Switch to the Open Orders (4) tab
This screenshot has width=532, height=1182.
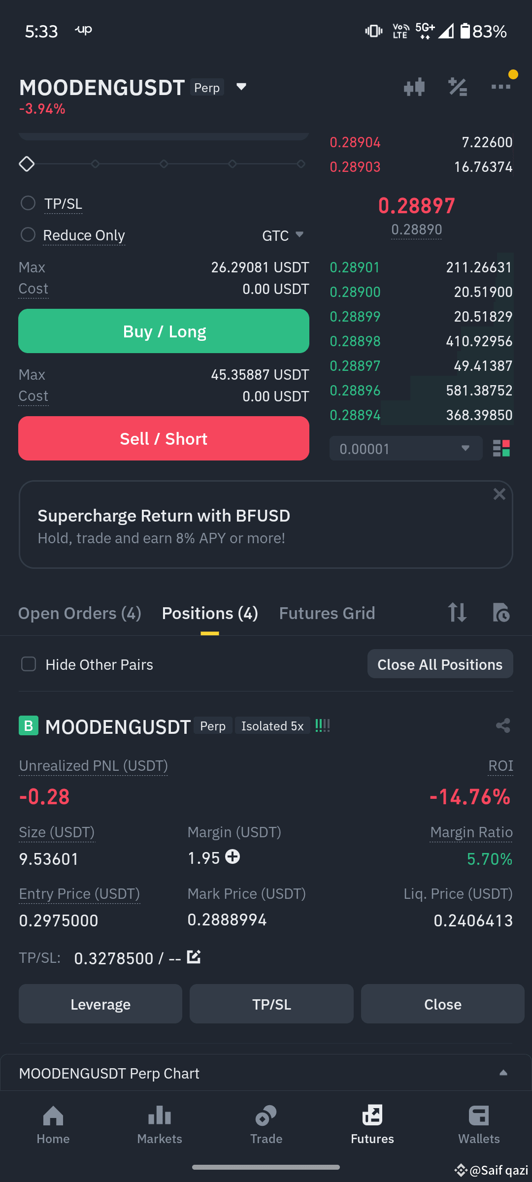point(80,613)
